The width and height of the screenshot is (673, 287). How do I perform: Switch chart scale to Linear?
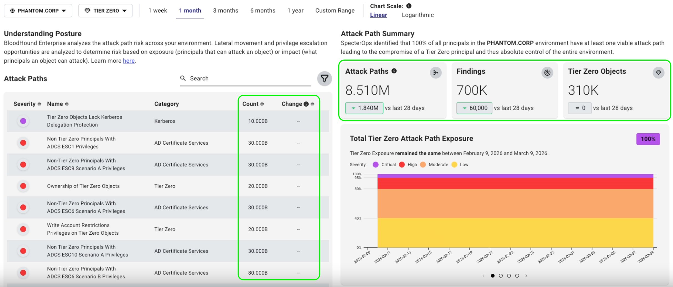[x=378, y=15]
